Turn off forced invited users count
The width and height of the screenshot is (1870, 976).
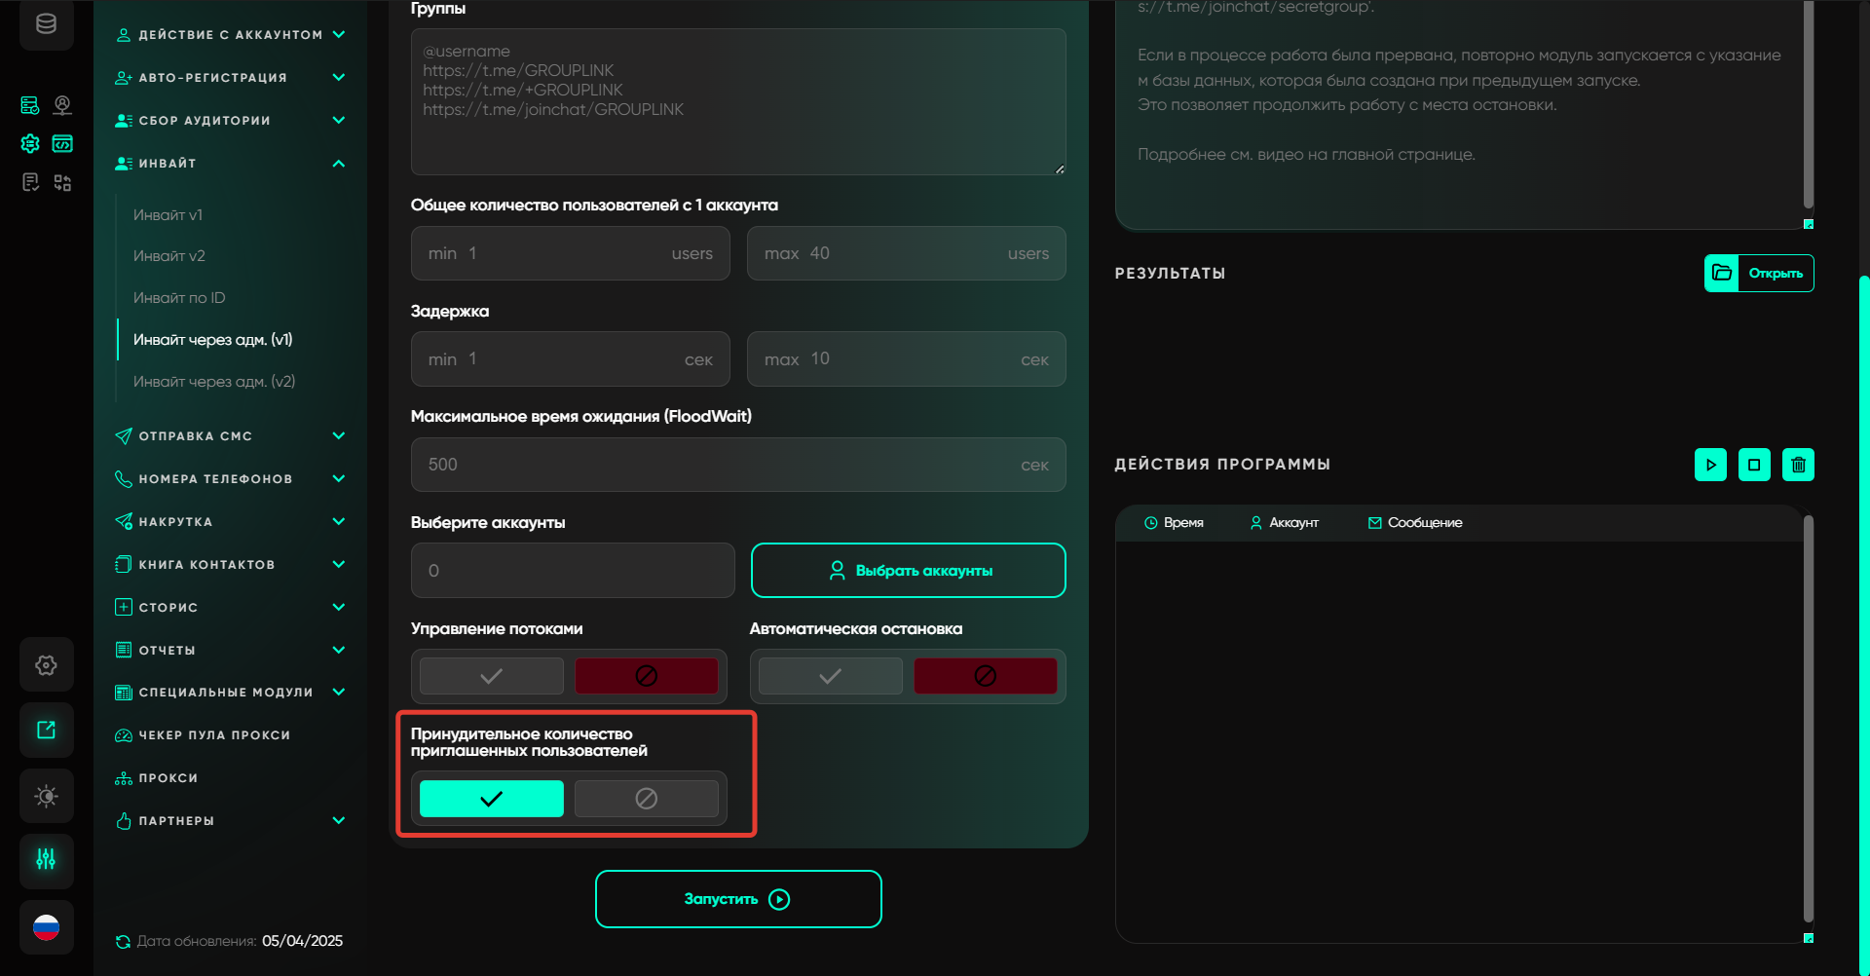point(646,799)
